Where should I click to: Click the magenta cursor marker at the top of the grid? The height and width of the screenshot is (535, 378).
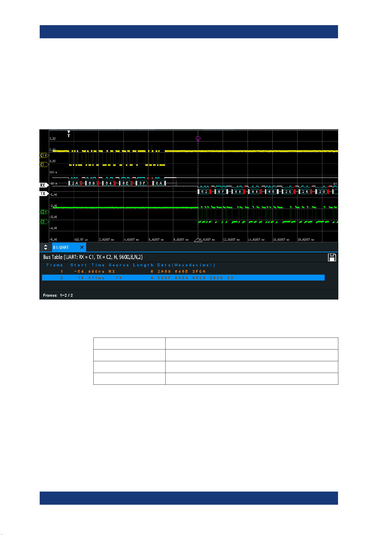pos(198,138)
